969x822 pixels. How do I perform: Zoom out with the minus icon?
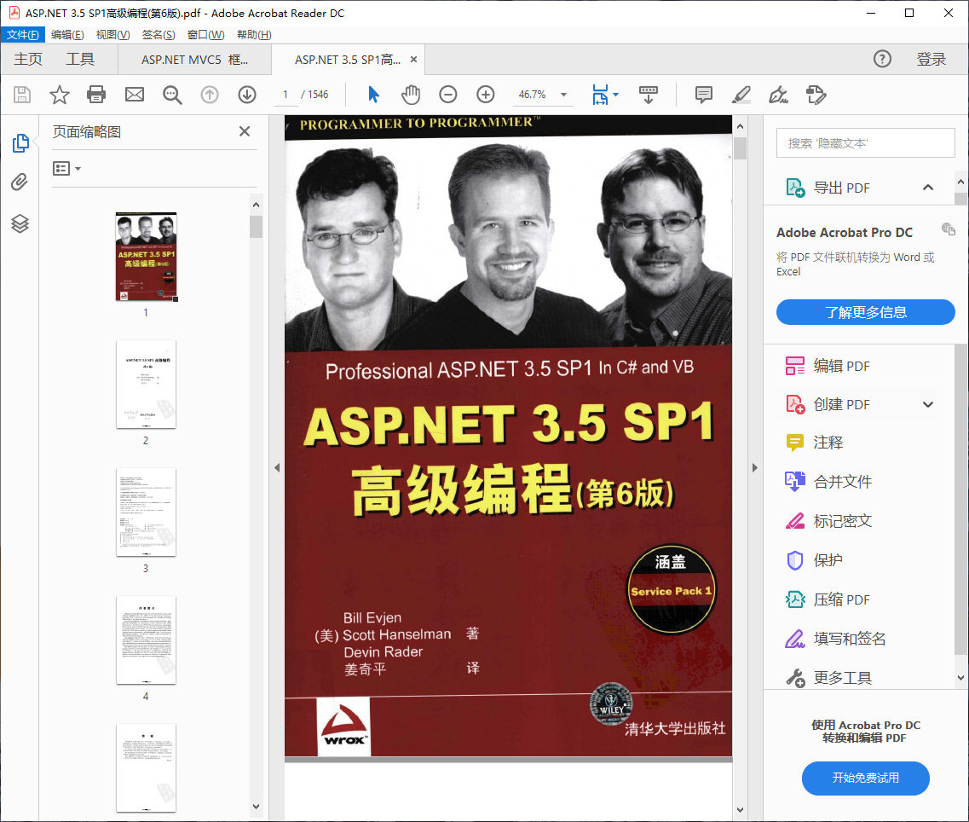click(x=448, y=95)
